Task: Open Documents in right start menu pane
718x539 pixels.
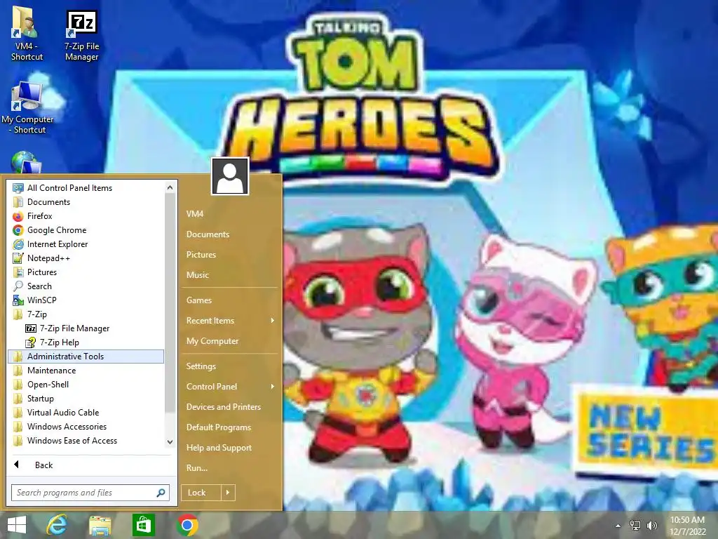Action: point(230,234)
